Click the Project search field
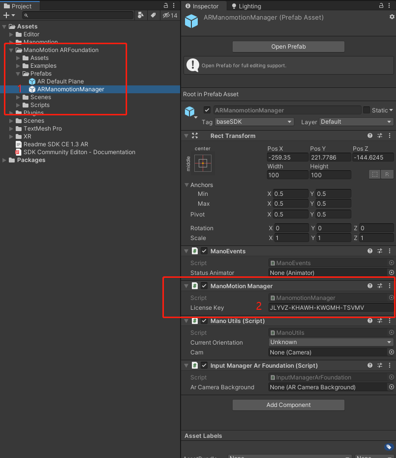The width and height of the screenshot is (396, 458). point(78,15)
